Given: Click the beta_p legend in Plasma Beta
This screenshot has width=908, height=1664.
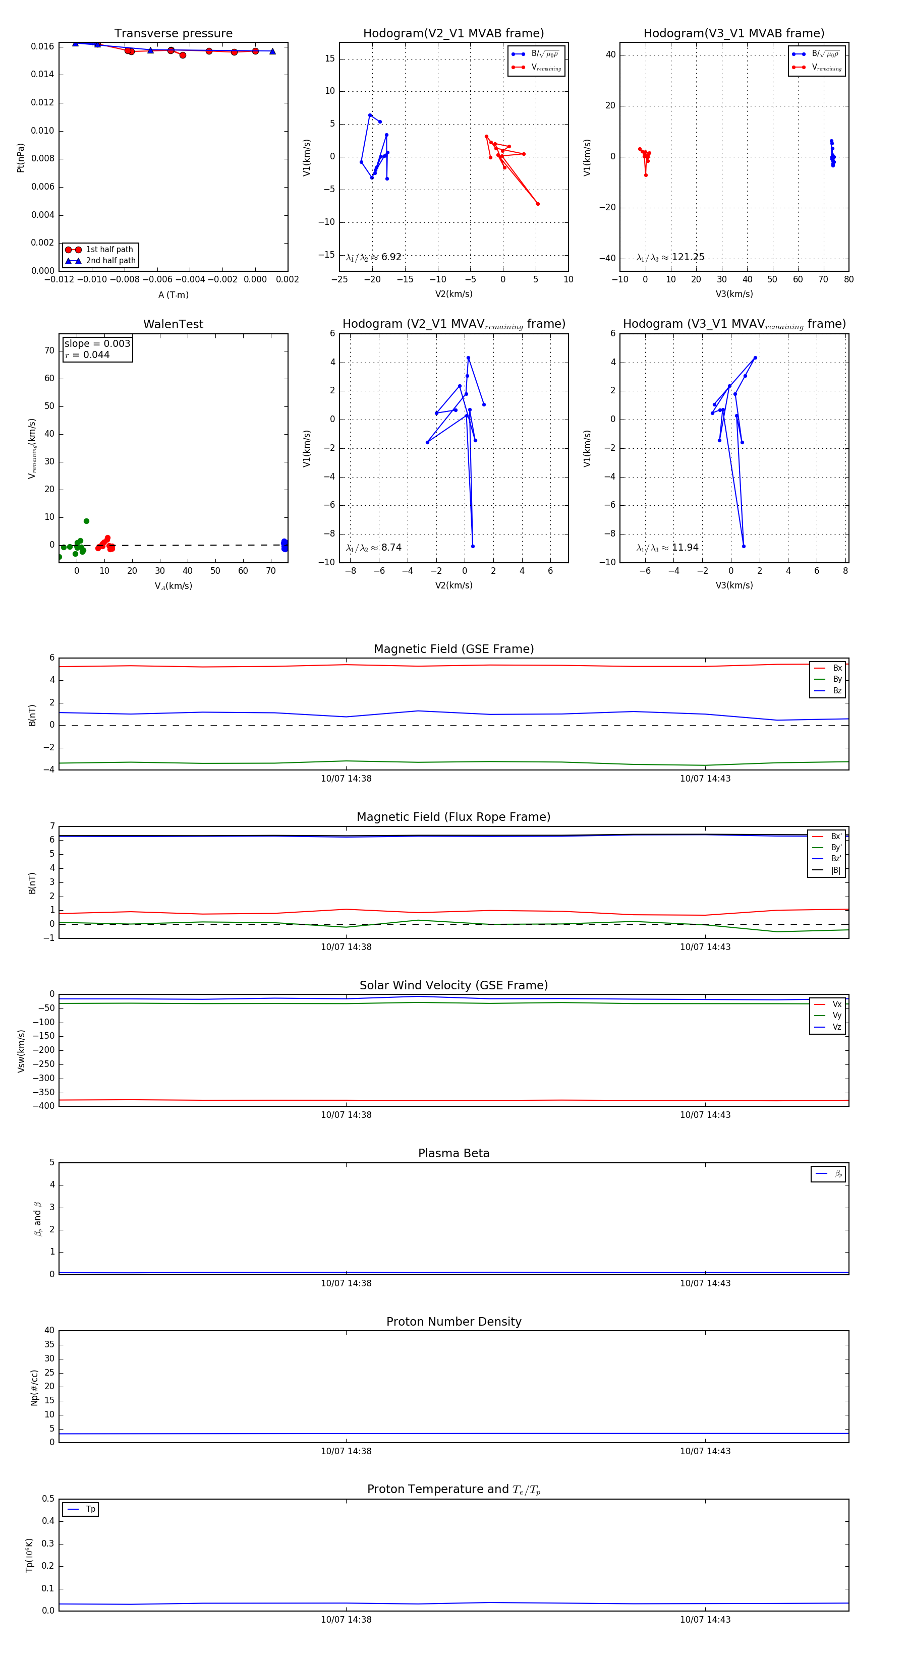Looking at the screenshot, I should coord(828,1174).
